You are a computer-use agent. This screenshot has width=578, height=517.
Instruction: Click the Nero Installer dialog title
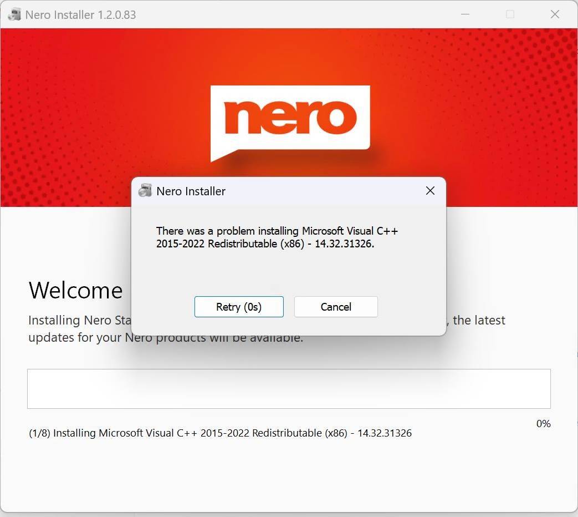[191, 191]
